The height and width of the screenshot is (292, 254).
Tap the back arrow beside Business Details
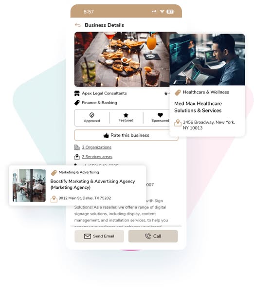(78, 25)
